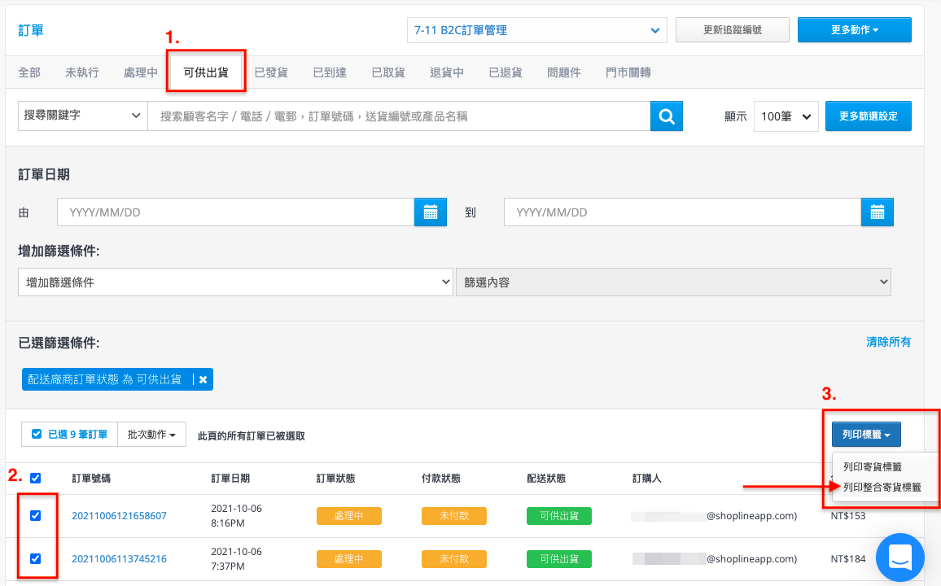This screenshot has height=586, width=941.
Task: Uncheck order 20211006113745216 checkbox
Action: [x=35, y=558]
